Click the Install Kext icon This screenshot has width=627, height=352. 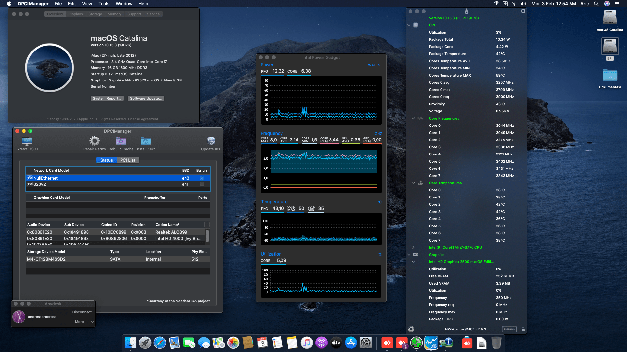tap(145, 141)
